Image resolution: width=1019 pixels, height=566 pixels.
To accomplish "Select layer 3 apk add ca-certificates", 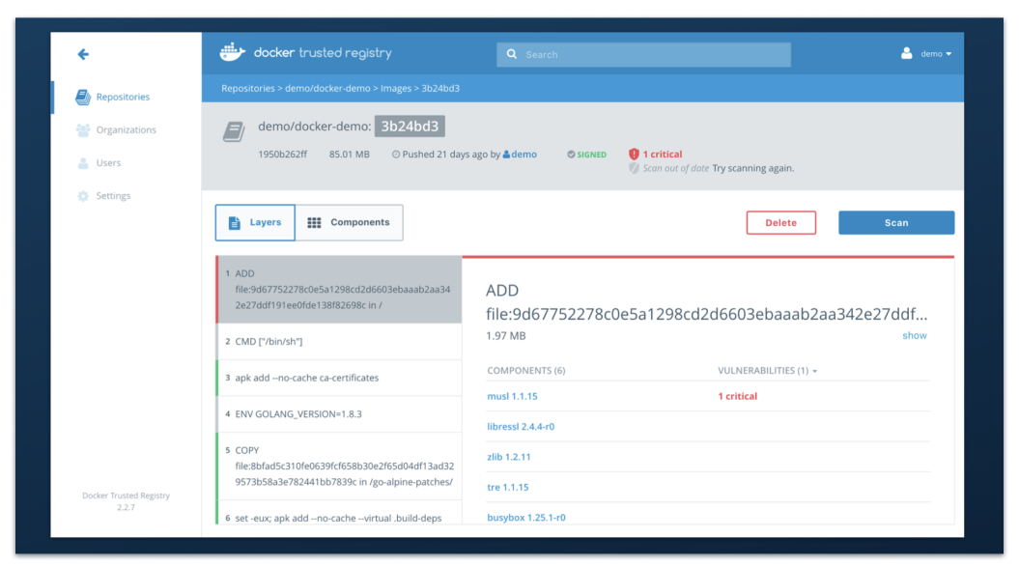I will (x=339, y=379).
